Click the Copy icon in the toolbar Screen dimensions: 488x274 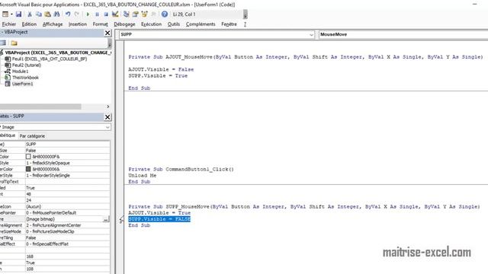pos(39,14)
